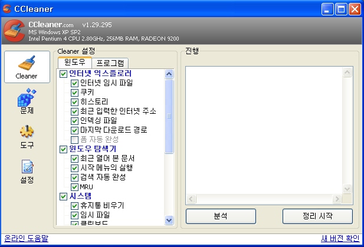Click the cleaner list scrollbar thumb
Screen dimensions: 364x247
pos(169,116)
